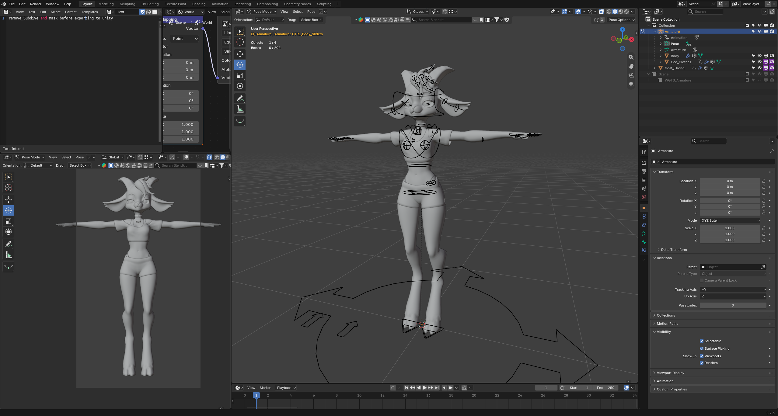Switch to the Sculpting workspace tab
Image resolution: width=778 pixels, height=416 pixels.
(x=127, y=4)
